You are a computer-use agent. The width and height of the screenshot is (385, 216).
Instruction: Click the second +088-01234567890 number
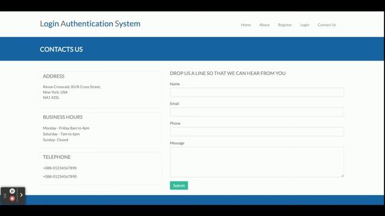[x=60, y=176]
